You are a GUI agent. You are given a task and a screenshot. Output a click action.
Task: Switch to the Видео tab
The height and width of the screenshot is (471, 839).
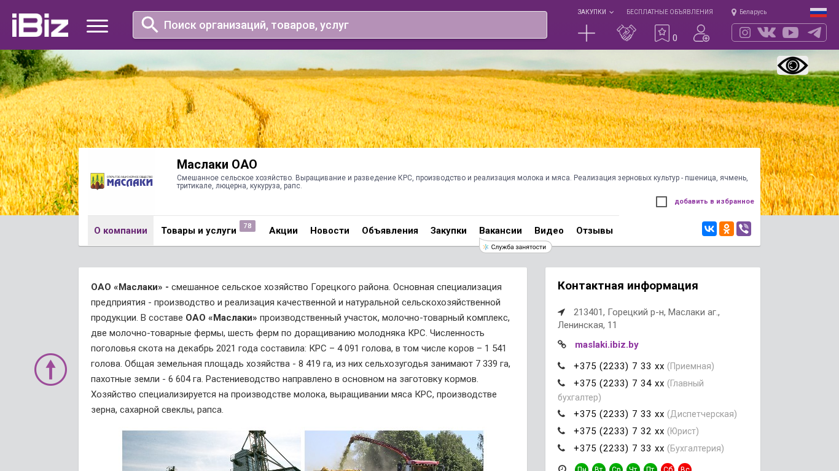pos(549,231)
